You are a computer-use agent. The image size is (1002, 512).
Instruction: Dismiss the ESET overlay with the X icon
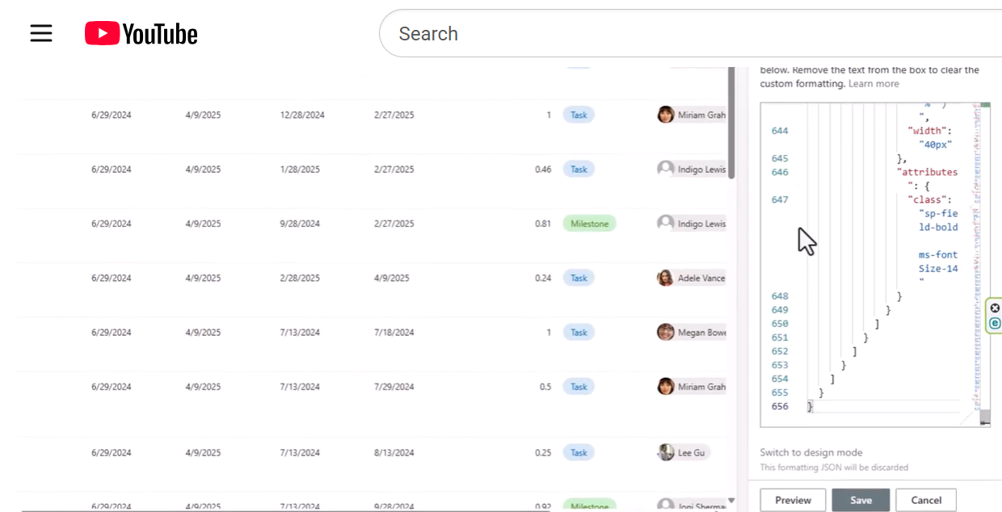(x=995, y=308)
